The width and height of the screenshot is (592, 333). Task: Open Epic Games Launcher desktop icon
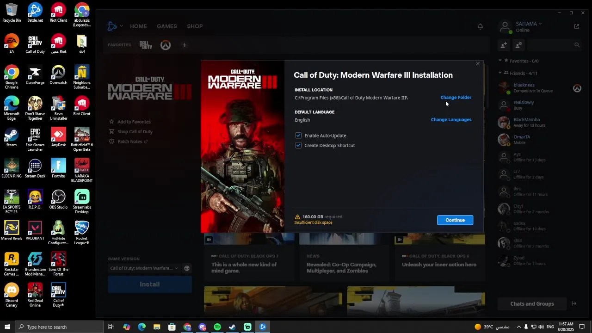coord(35,139)
